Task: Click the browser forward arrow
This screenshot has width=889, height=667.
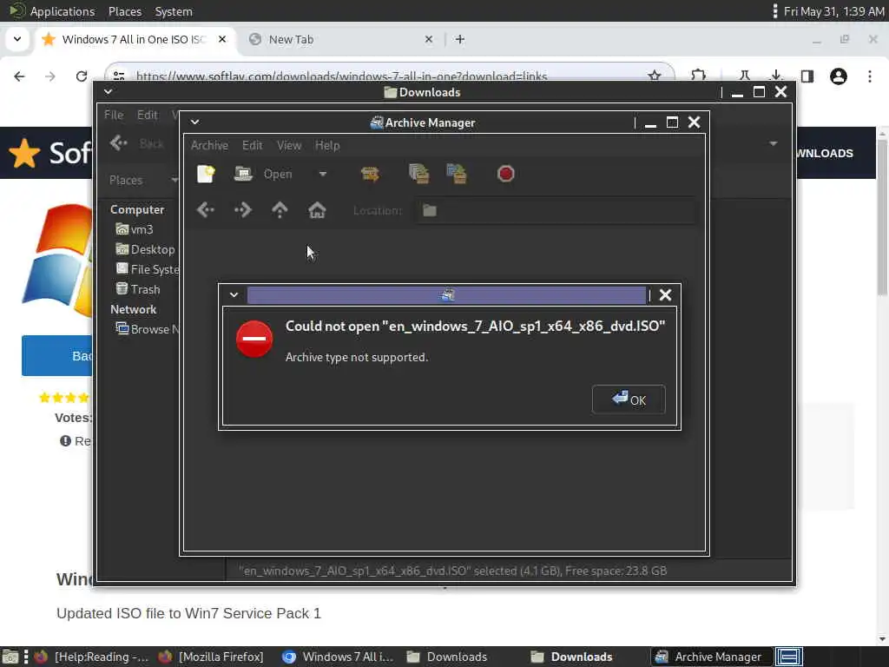Action: [x=50, y=76]
